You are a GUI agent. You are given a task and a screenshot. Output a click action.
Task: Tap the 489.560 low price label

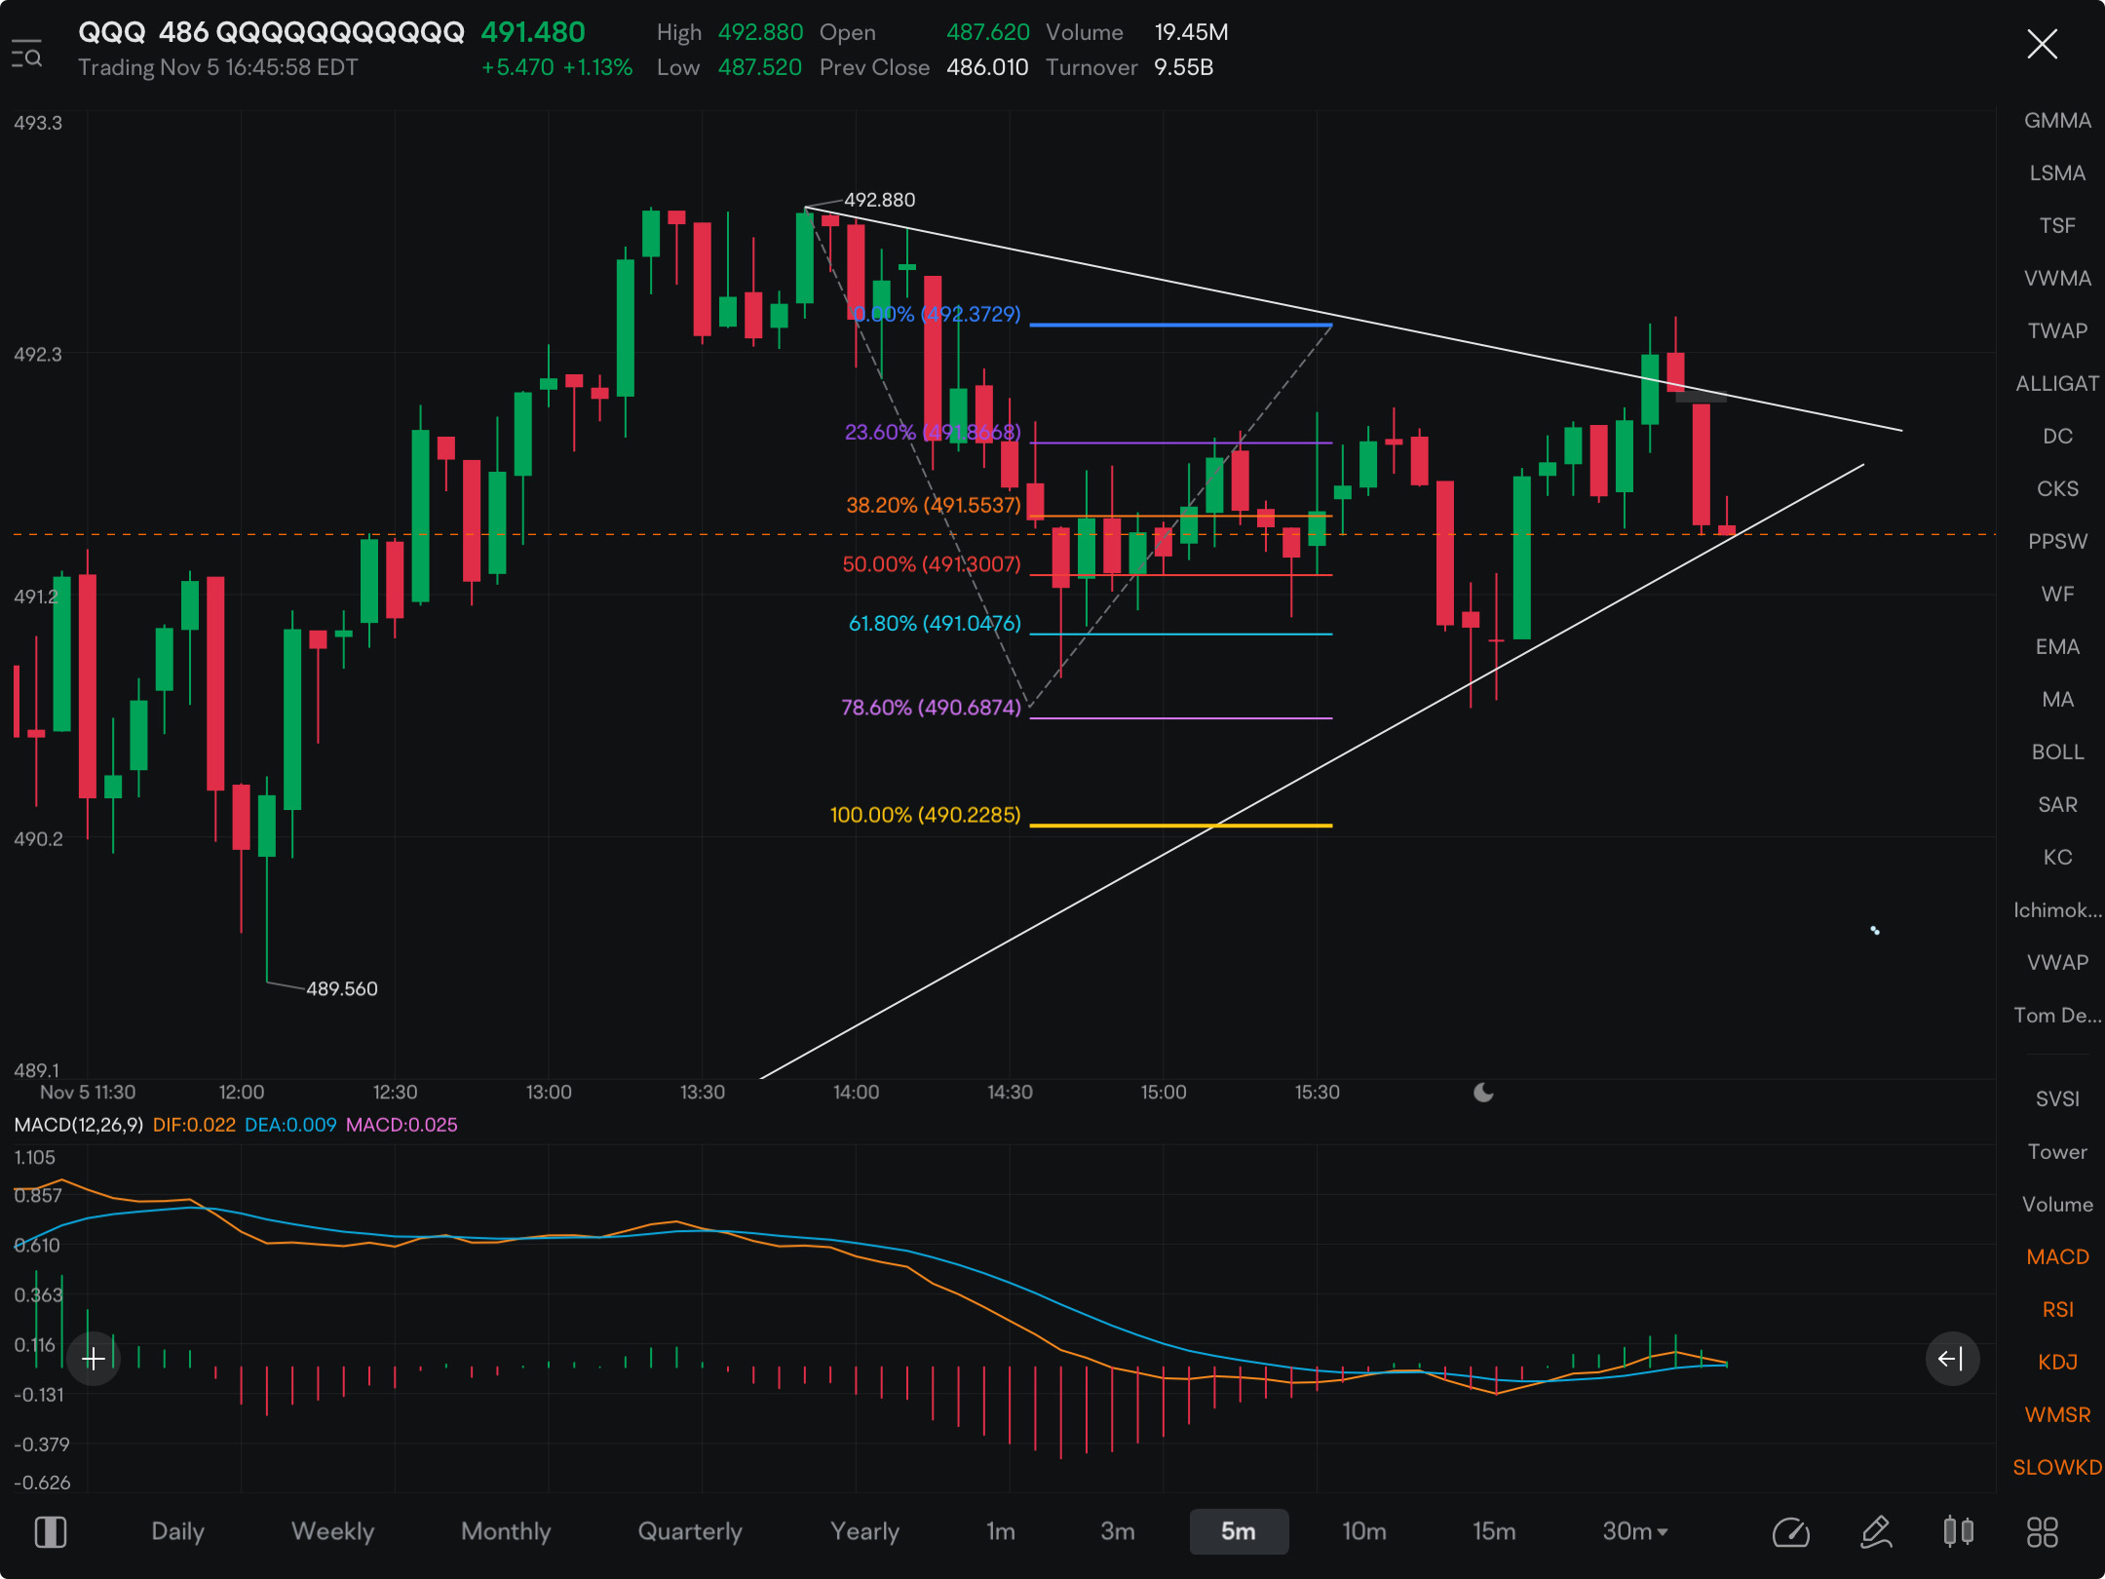tap(341, 988)
